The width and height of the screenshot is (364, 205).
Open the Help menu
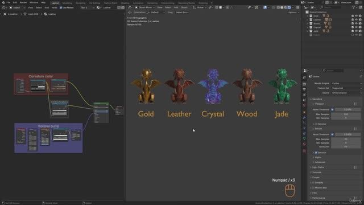[43, 2]
